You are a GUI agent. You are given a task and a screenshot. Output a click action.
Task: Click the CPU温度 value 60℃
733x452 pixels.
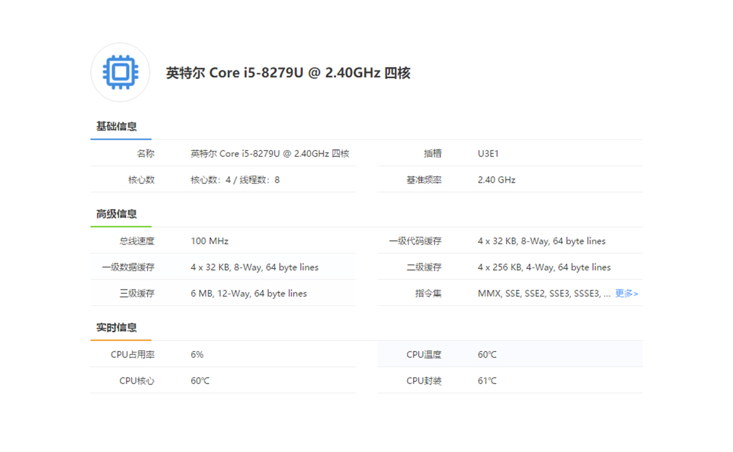coord(487,354)
